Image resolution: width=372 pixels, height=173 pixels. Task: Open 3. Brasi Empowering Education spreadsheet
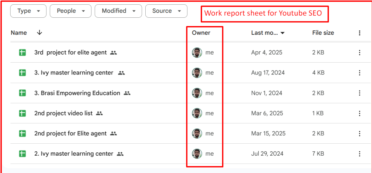[x=77, y=93]
